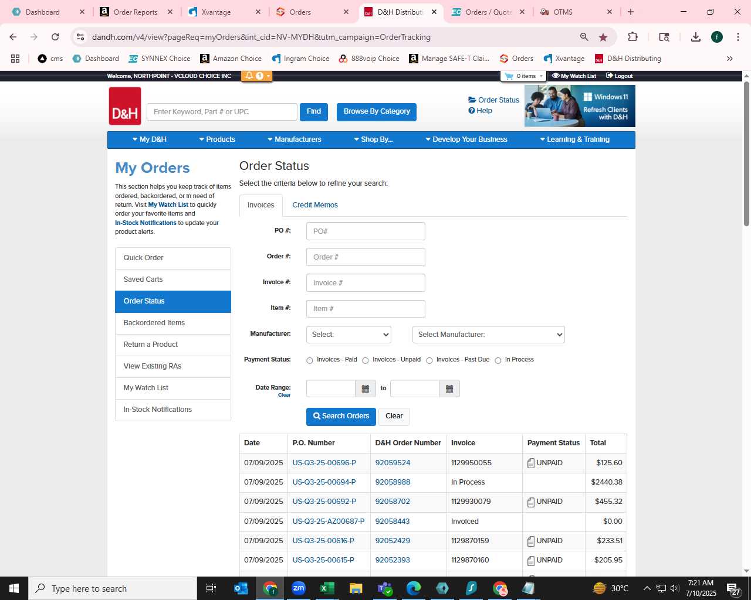Select In Process radio button
751x600 pixels.
498,360
